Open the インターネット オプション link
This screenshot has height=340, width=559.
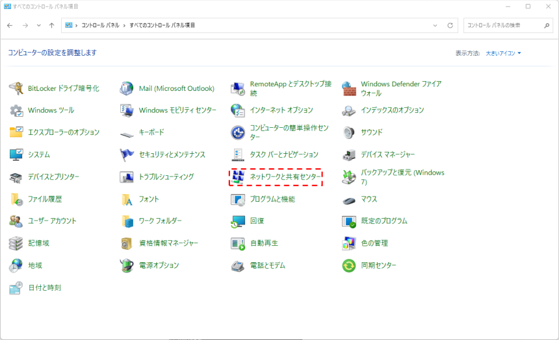(281, 110)
